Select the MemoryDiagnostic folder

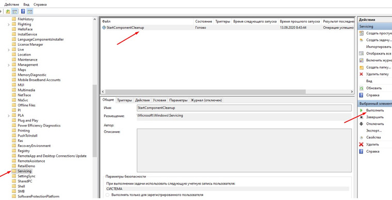coord(32,75)
